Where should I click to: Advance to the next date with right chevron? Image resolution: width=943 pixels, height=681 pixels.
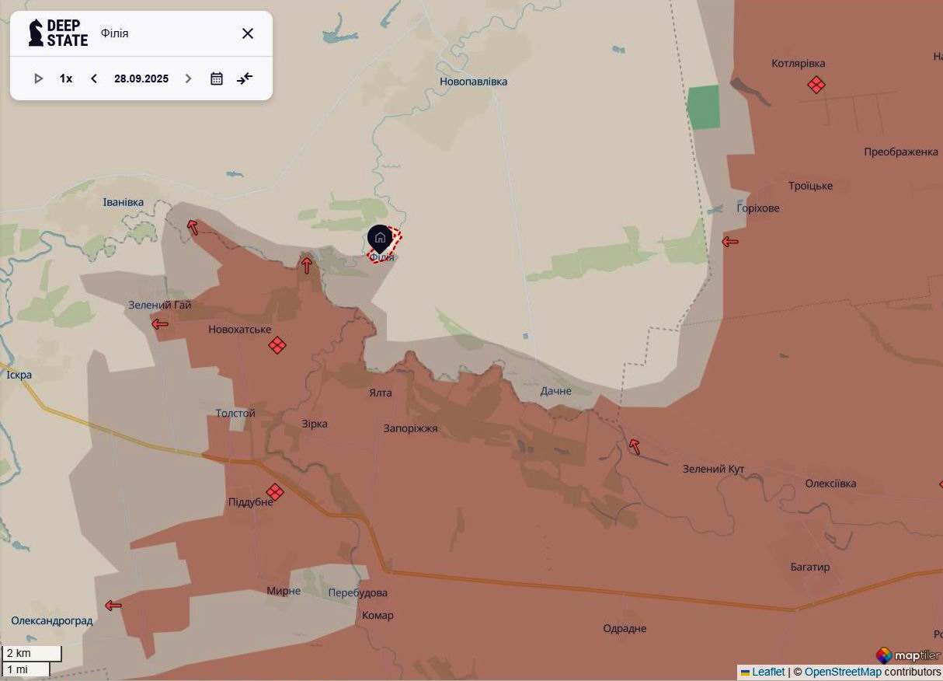pyautogui.click(x=188, y=78)
